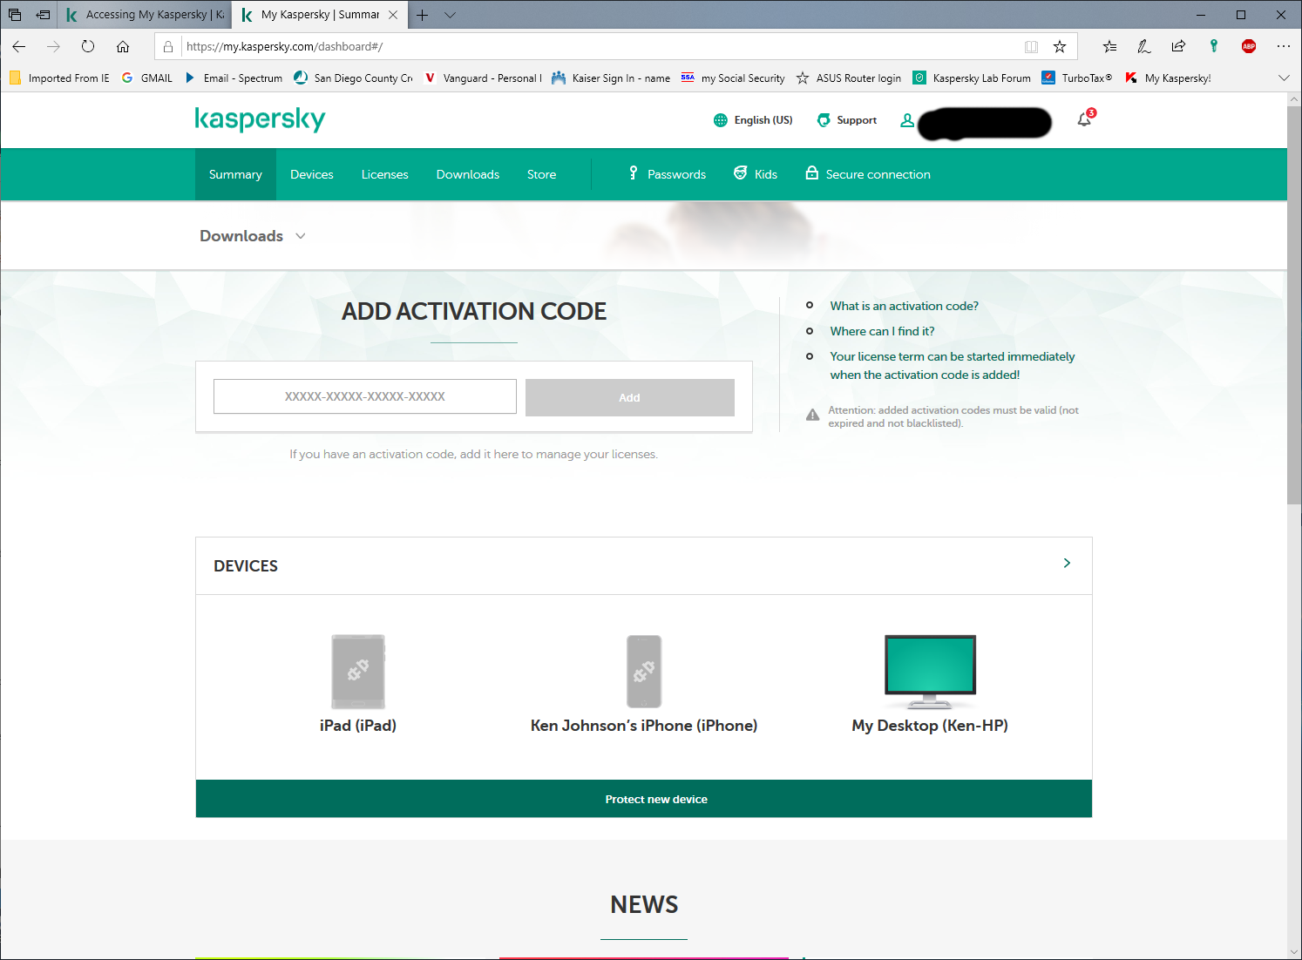Image resolution: width=1302 pixels, height=960 pixels.
Task: Click the add notes pen icon
Action: tap(1144, 46)
